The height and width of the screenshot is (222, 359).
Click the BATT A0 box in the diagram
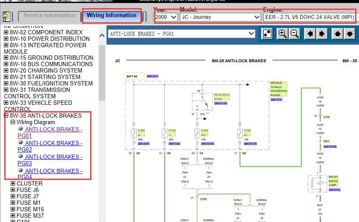[135, 76]
